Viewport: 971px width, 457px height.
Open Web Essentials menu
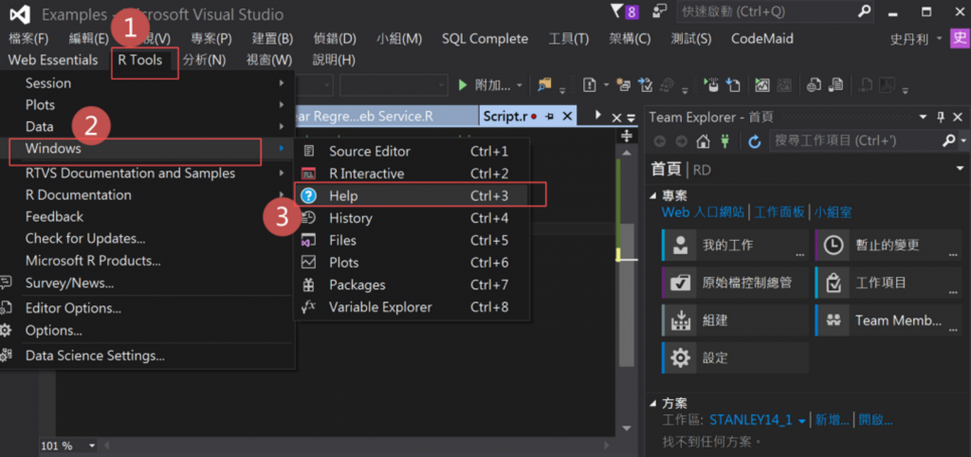(53, 60)
